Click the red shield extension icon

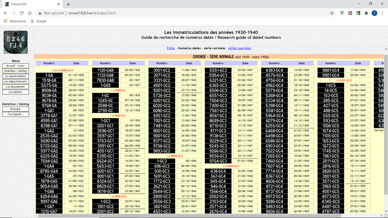point(342,13)
